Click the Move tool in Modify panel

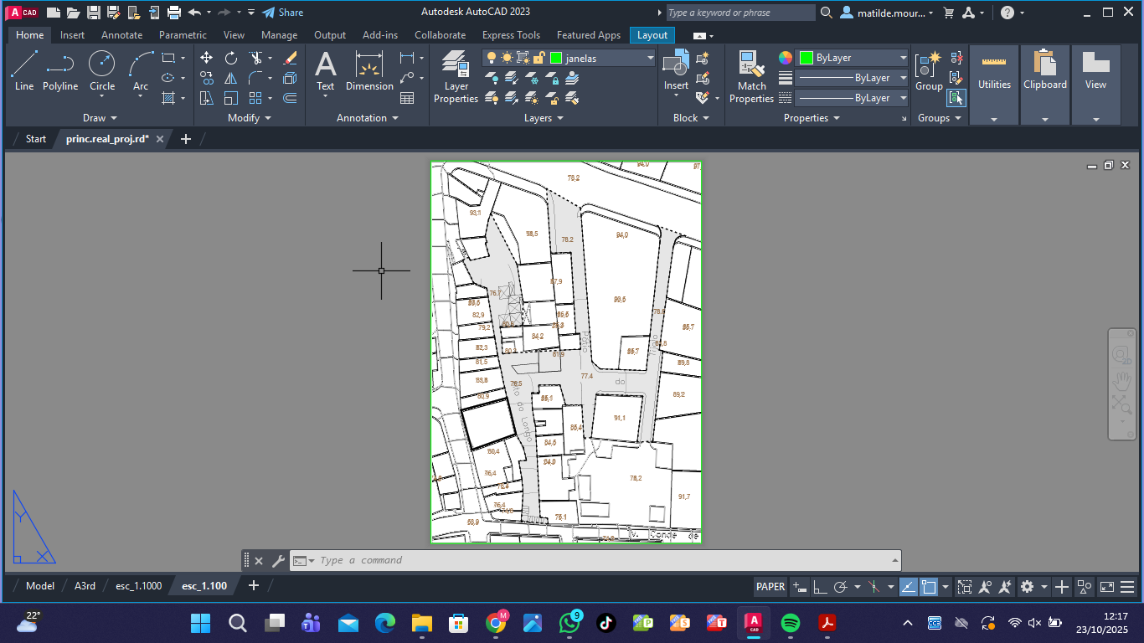click(x=206, y=58)
